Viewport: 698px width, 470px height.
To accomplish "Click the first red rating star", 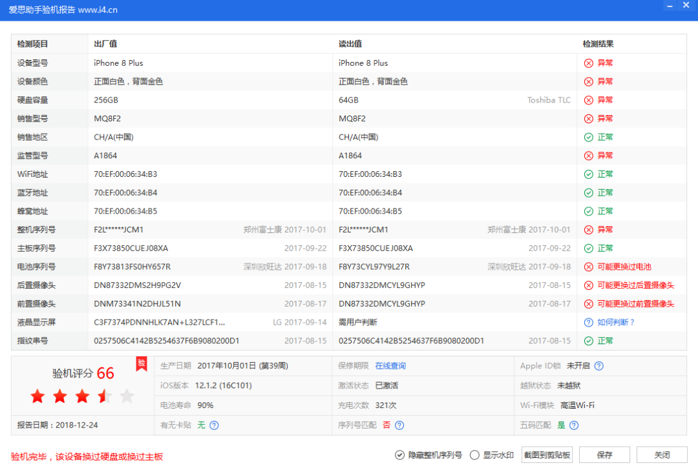I will pos(38,396).
